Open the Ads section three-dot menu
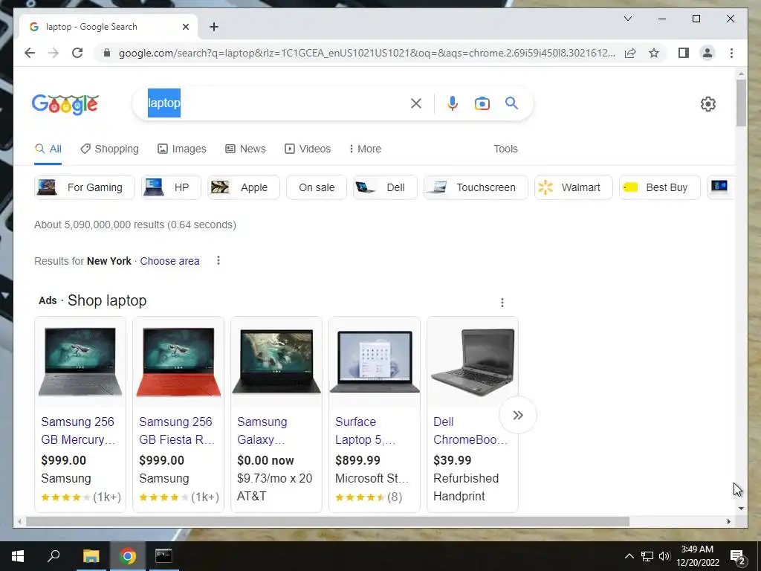The height and width of the screenshot is (571, 761). [502, 303]
